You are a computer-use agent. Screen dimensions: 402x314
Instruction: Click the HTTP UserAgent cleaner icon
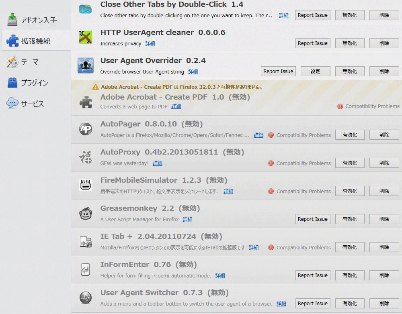[85, 38]
